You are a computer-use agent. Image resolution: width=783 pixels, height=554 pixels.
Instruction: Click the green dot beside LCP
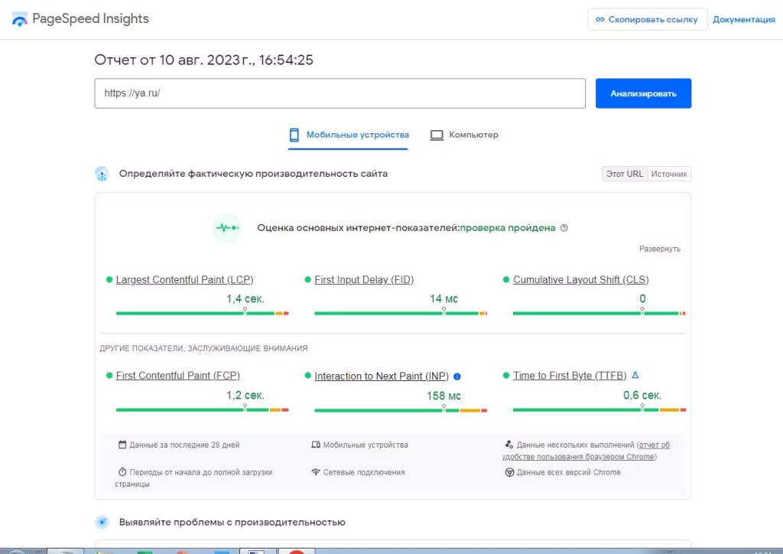(109, 280)
